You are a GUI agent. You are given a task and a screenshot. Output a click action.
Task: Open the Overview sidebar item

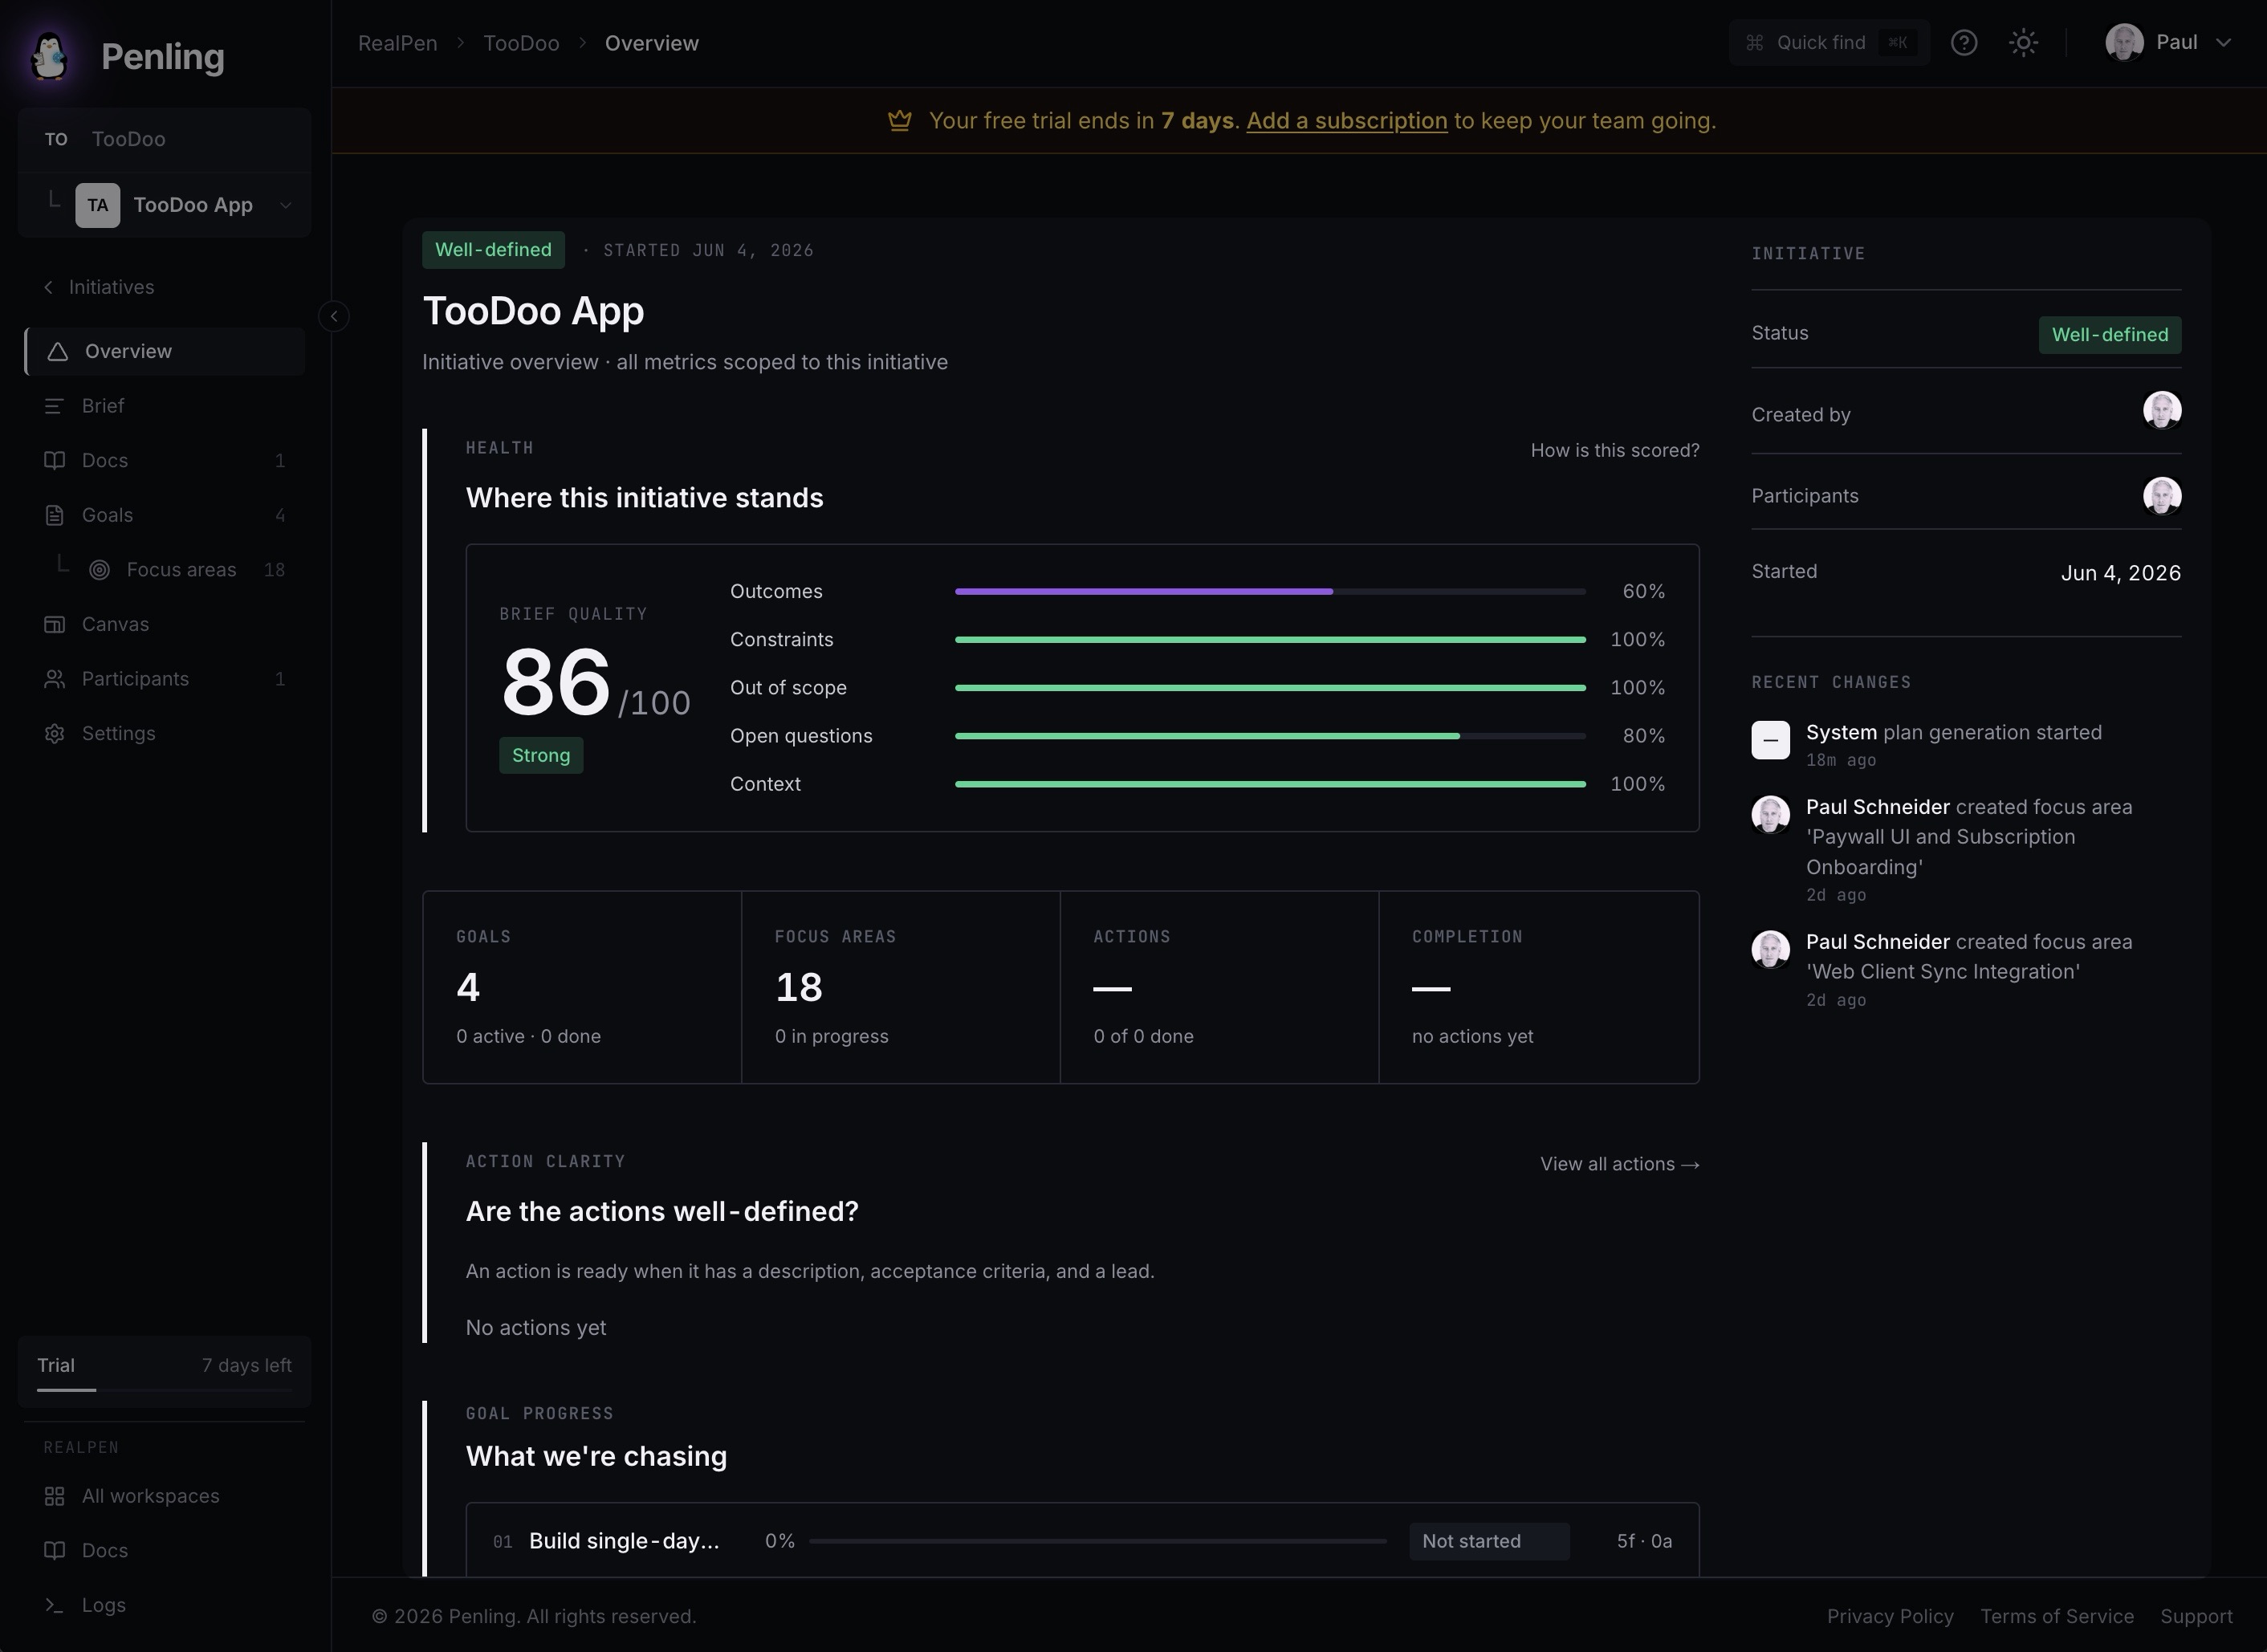[x=165, y=351]
